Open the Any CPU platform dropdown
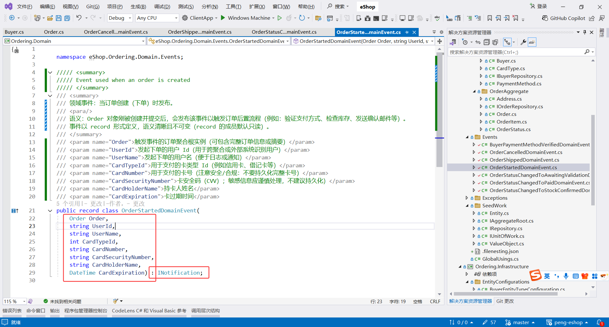The image size is (609, 327). (x=157, y=18)
